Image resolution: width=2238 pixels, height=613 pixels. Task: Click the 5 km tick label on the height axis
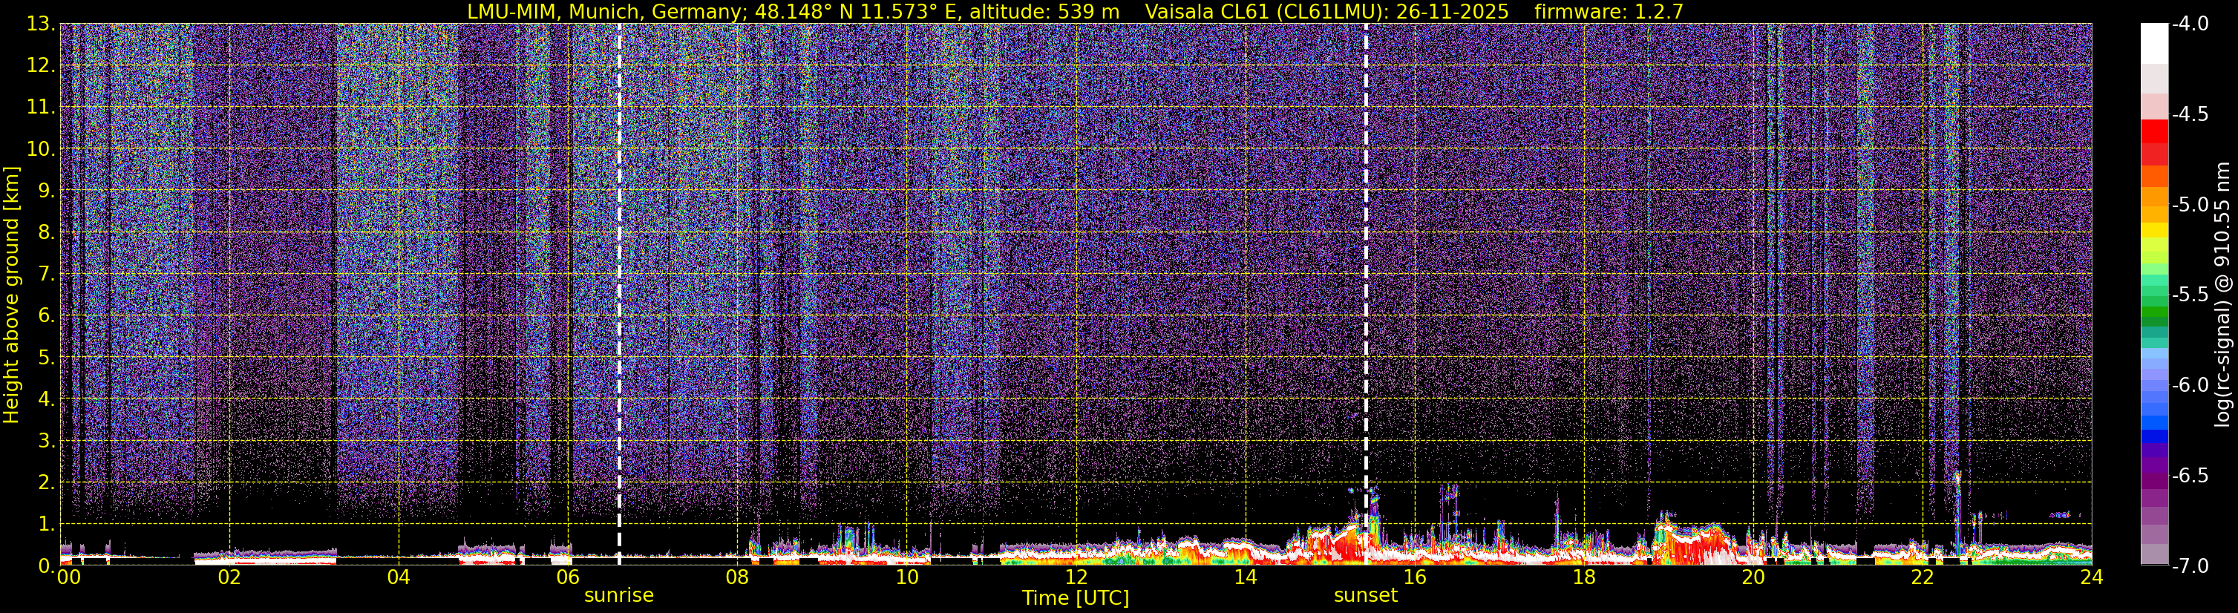click(45, 358)
